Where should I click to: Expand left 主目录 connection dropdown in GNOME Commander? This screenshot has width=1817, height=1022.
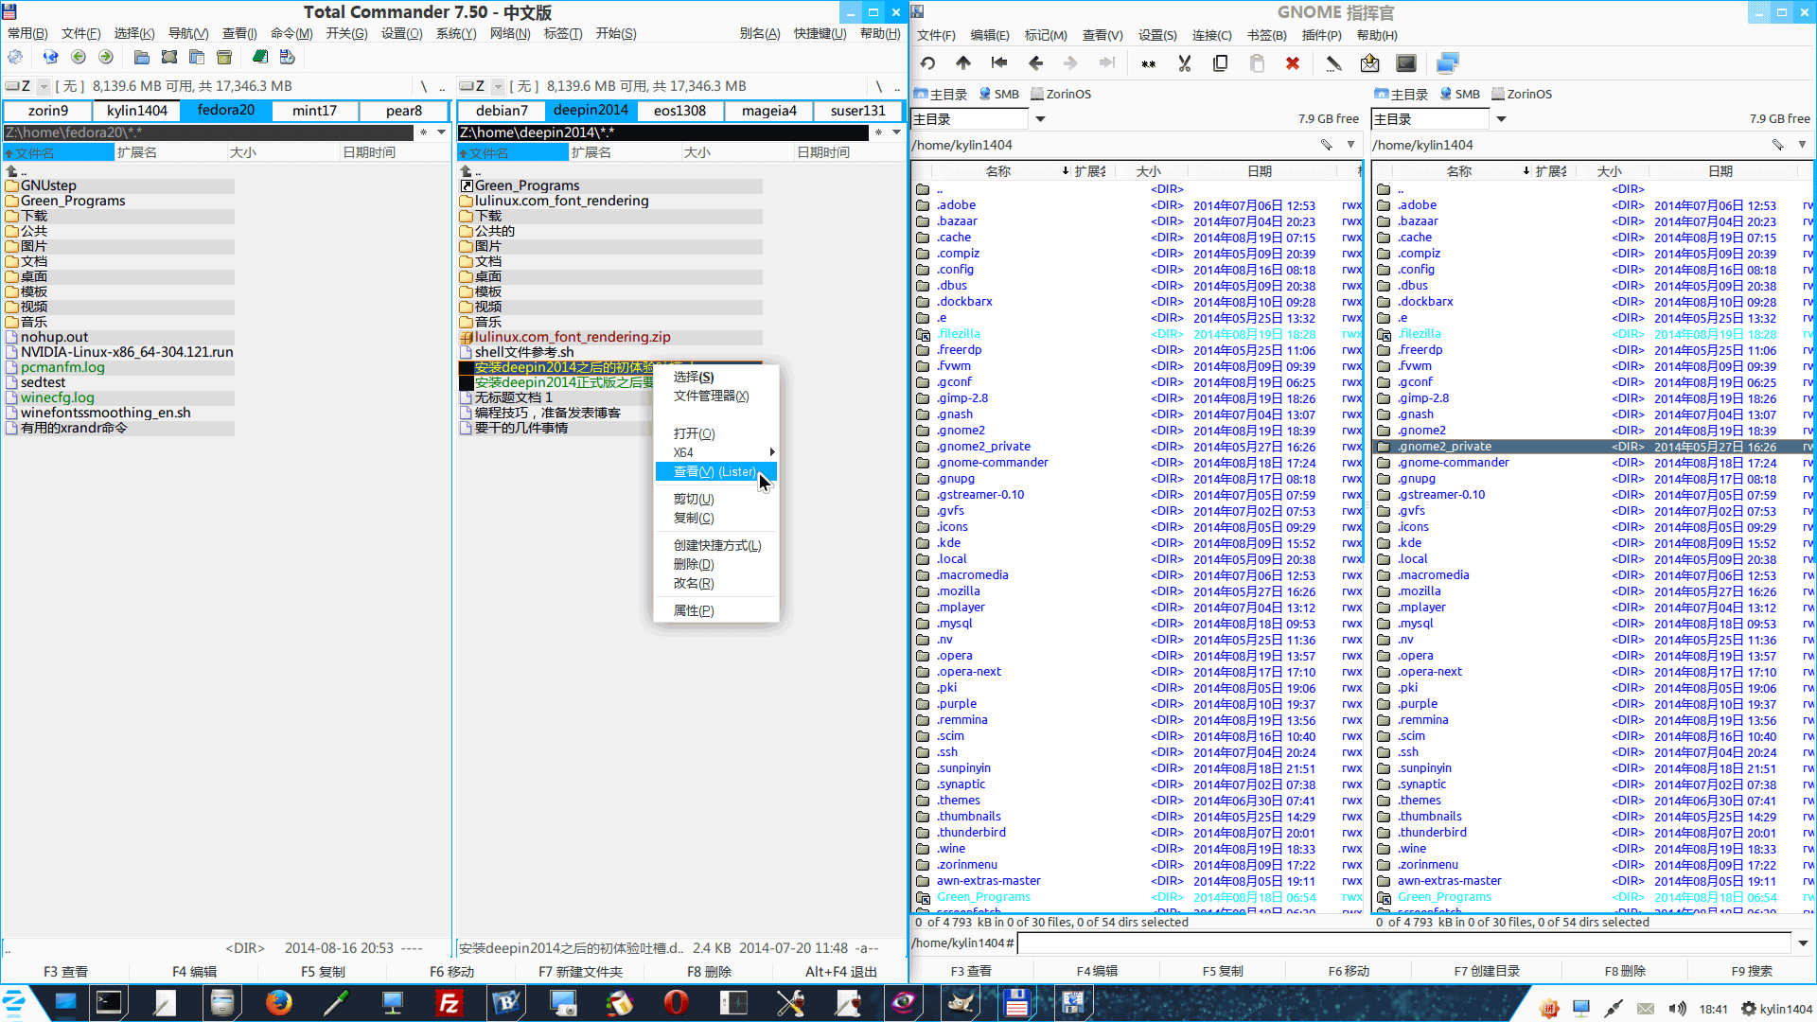tap(1040, 119)
